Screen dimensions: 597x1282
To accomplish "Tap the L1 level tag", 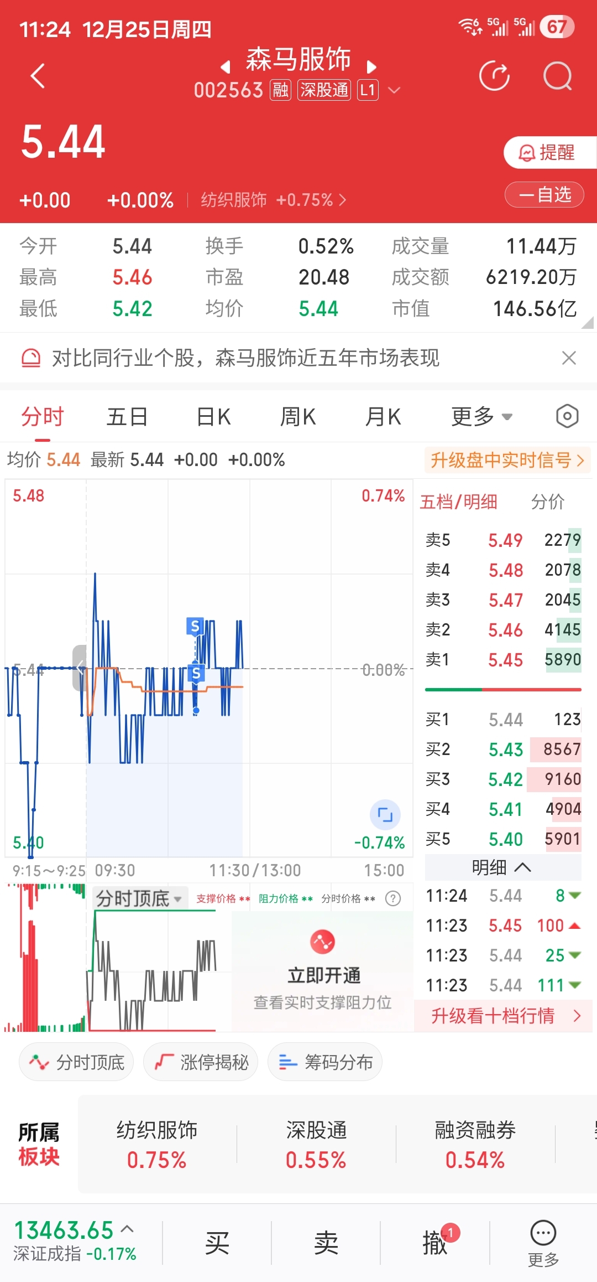I will 368,90.
